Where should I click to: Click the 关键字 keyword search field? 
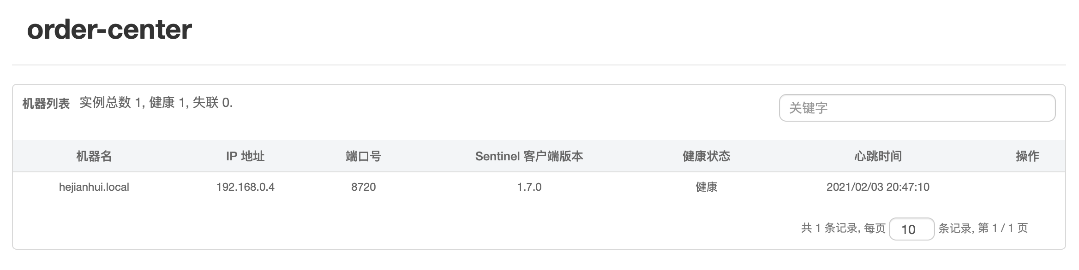point(917,108)
